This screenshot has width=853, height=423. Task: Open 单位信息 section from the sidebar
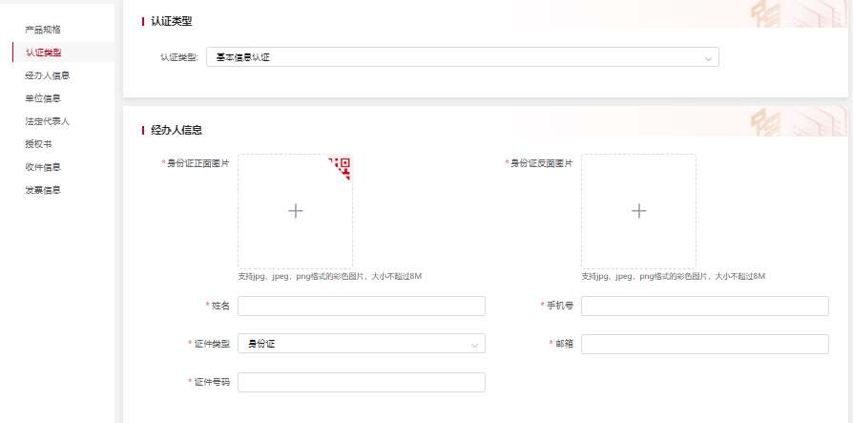point(43,98)
